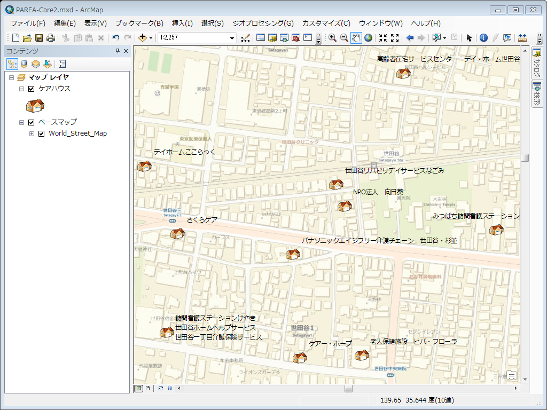Open a map document via folder icon
The width and height of the screenshot is (547, 410).
pyautogui.click(x=27, y=38)
